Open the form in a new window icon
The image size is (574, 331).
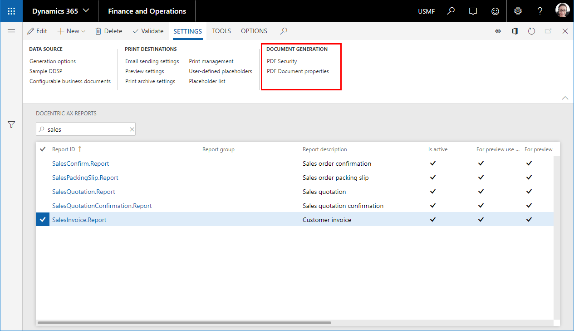coord(548,31)
